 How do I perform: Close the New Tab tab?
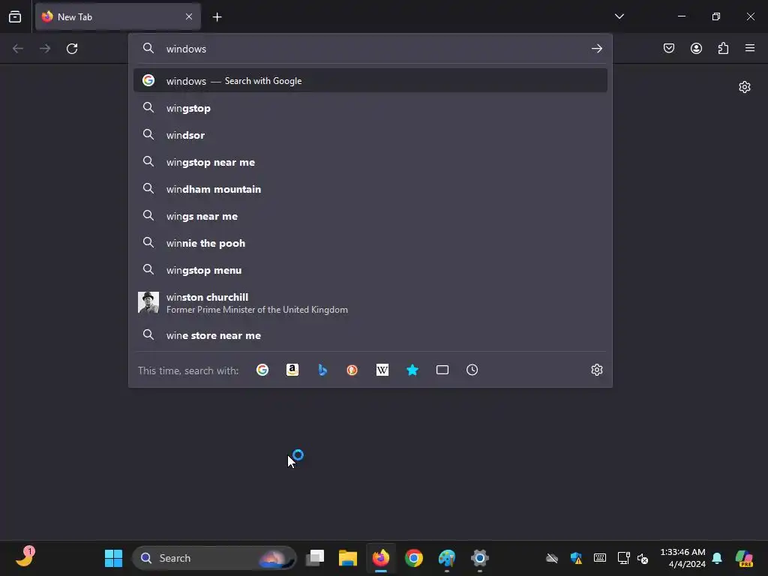189,16
